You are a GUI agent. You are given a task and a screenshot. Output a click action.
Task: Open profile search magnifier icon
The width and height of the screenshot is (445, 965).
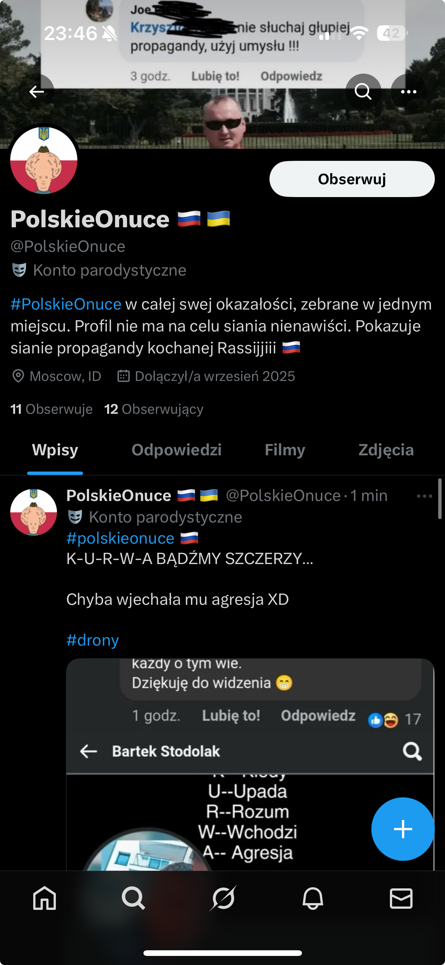coord(363,91)
